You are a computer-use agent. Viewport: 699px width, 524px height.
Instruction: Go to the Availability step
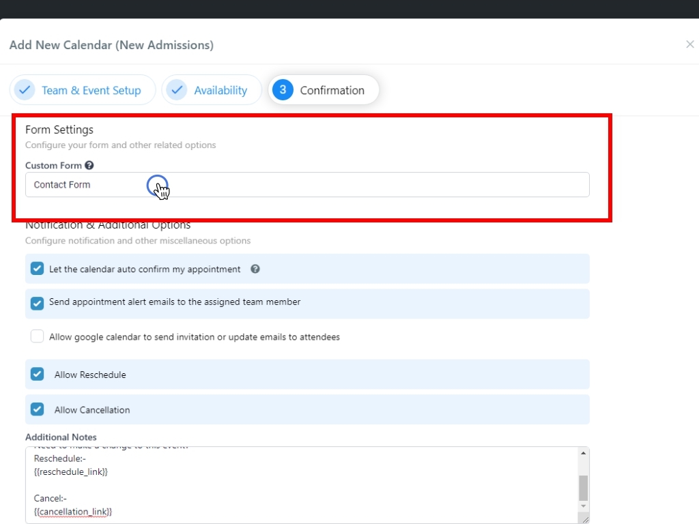(x=212, y=90)
